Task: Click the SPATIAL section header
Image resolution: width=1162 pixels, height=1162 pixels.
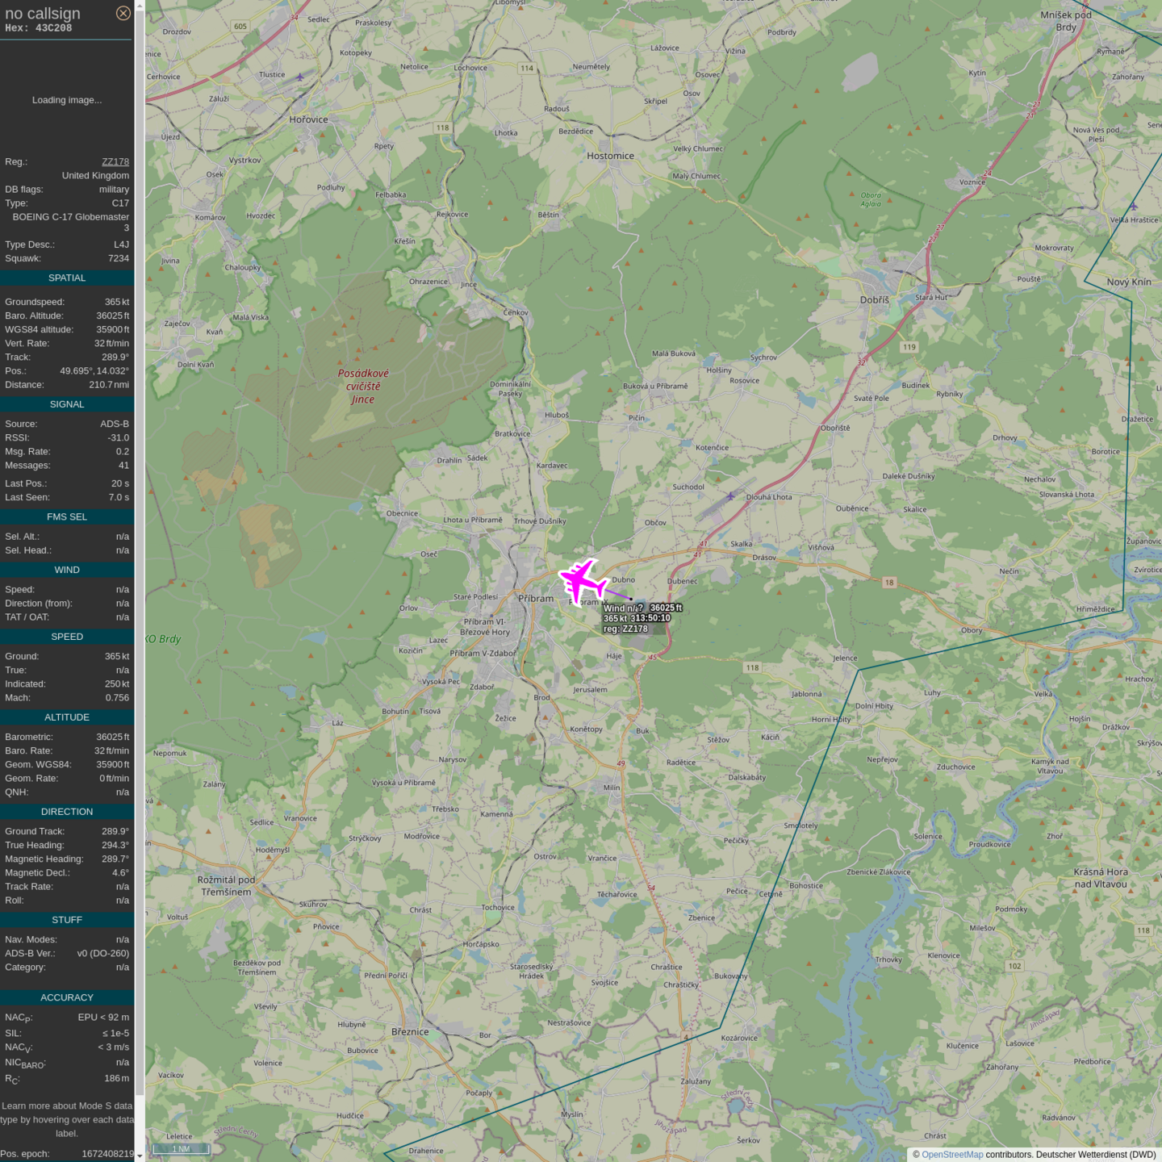Action: tap(67, 278)
